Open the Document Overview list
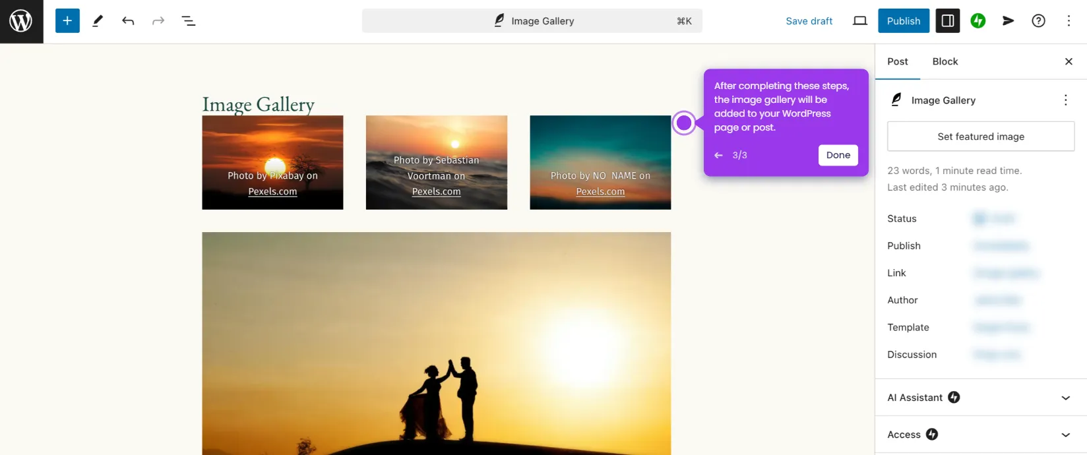This screenshot has width=1087, height=455. click(189, 21)
